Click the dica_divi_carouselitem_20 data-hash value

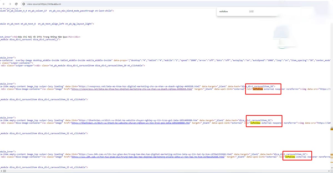(259, 86)
